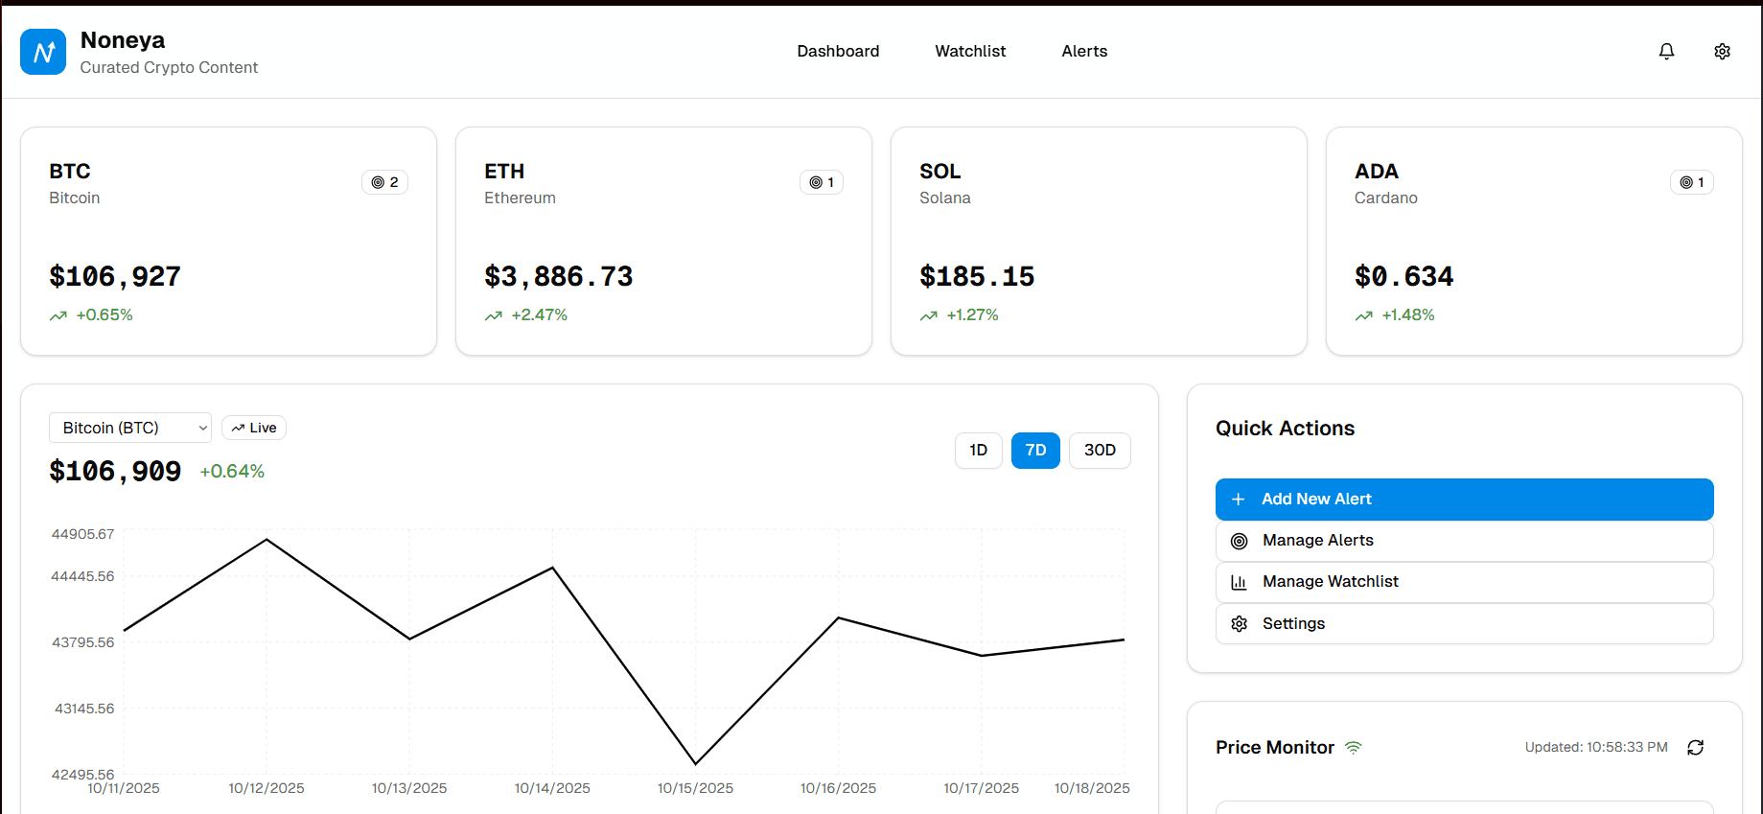Open the Alerts navigation item

point(1084,52)
